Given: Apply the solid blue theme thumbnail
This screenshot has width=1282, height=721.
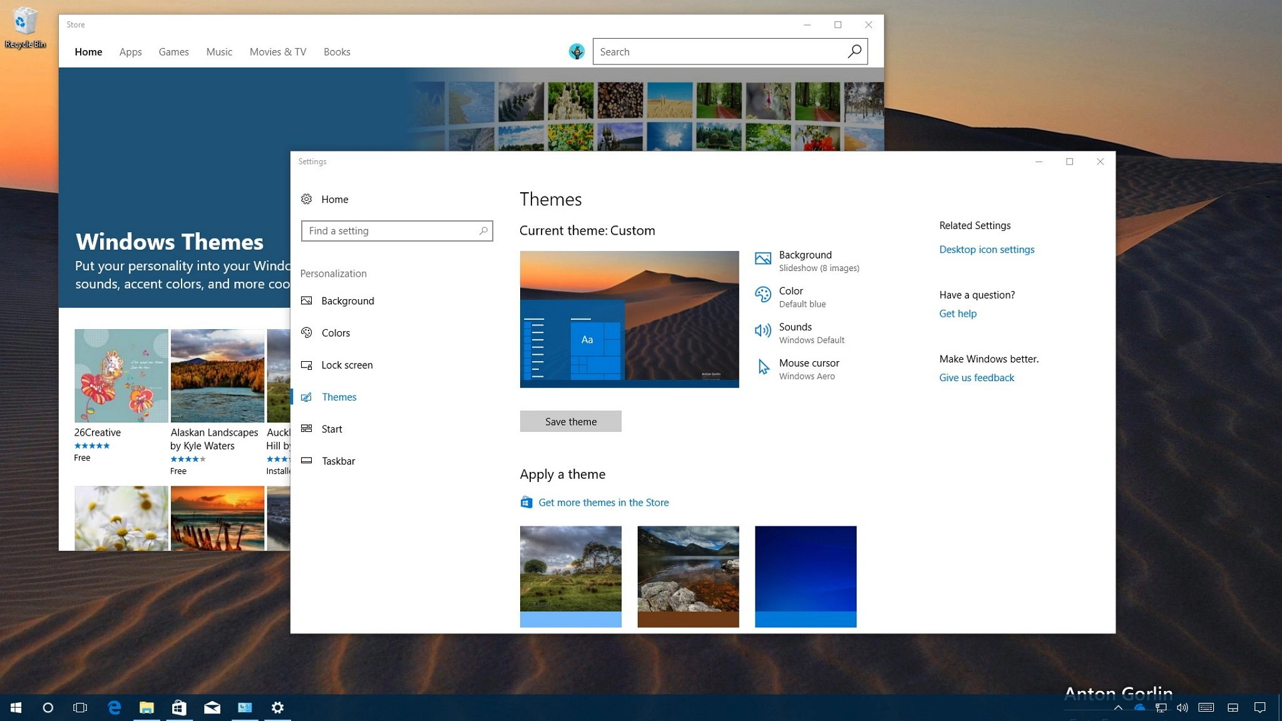Looking at the screenshot, I should 805,576.
